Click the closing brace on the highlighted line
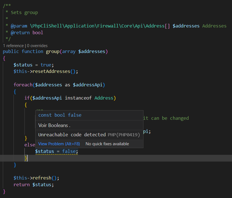Viewport: 232px width, 198px height. tap(25, 158)
